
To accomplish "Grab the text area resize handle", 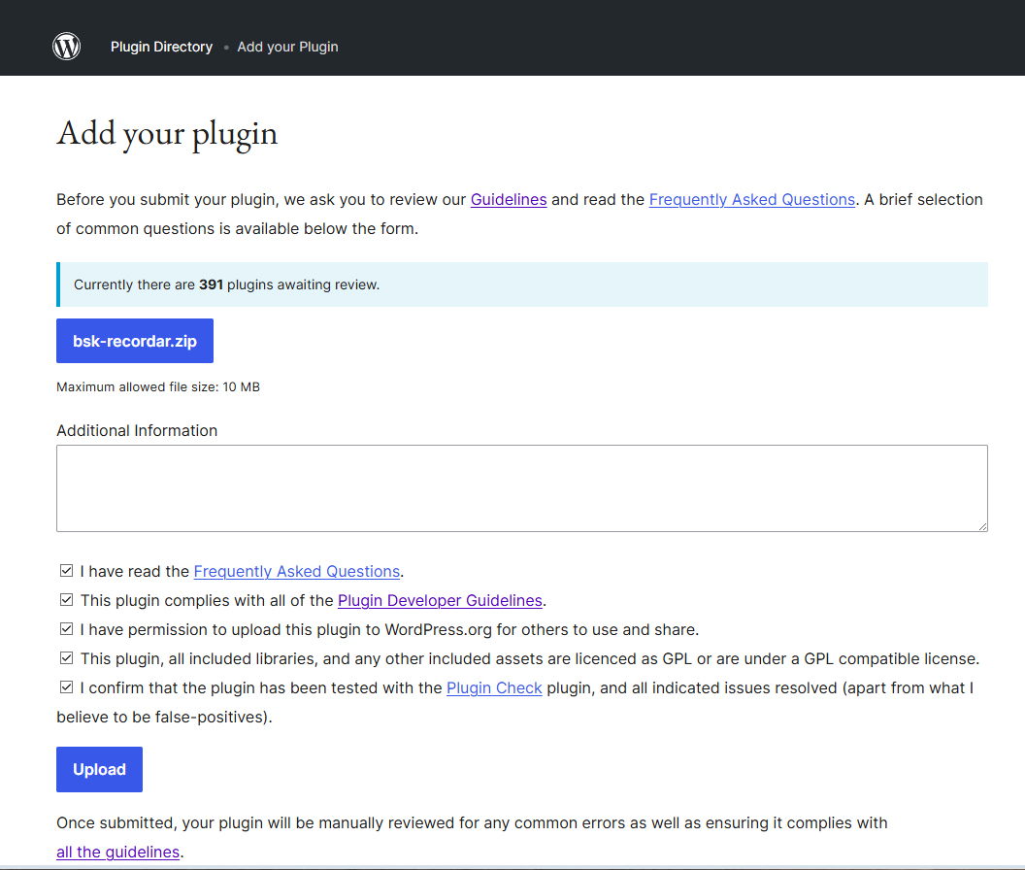I will [982, 525].
